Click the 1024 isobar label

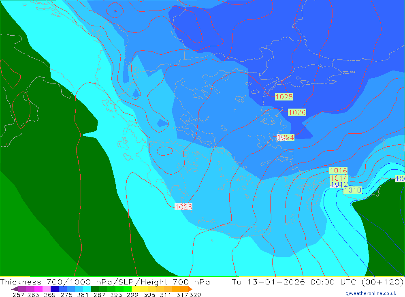(286, 137)
